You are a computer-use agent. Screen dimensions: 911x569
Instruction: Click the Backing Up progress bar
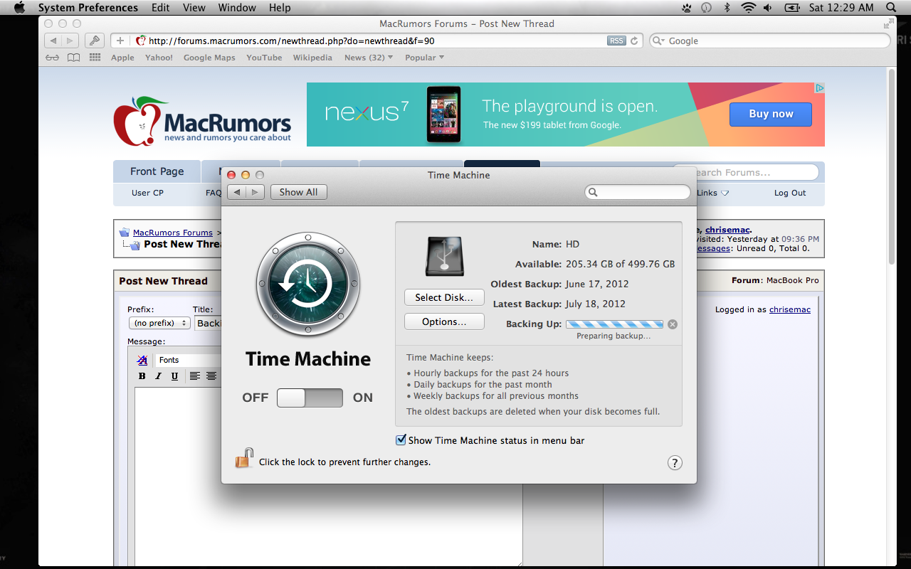coord(614,324)
